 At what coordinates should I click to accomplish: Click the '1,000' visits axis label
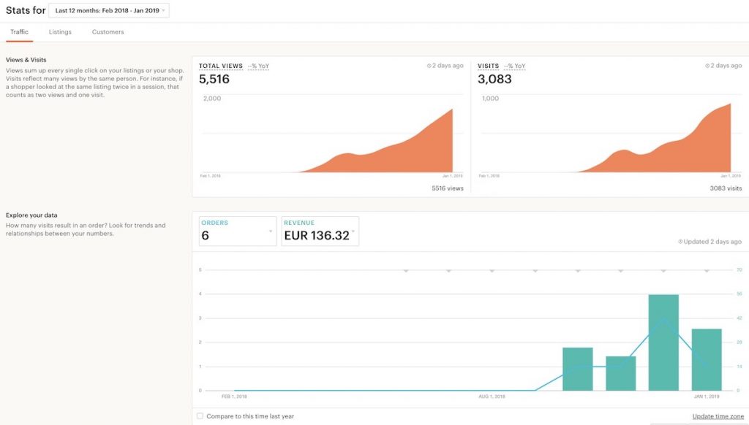point(490,99)
